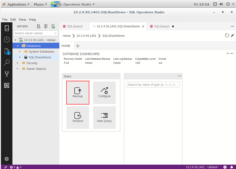Open Source Control branch icon

coord(7,74)
